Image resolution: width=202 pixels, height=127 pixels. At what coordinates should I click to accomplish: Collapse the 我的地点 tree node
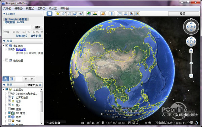(x=3, y=45)
